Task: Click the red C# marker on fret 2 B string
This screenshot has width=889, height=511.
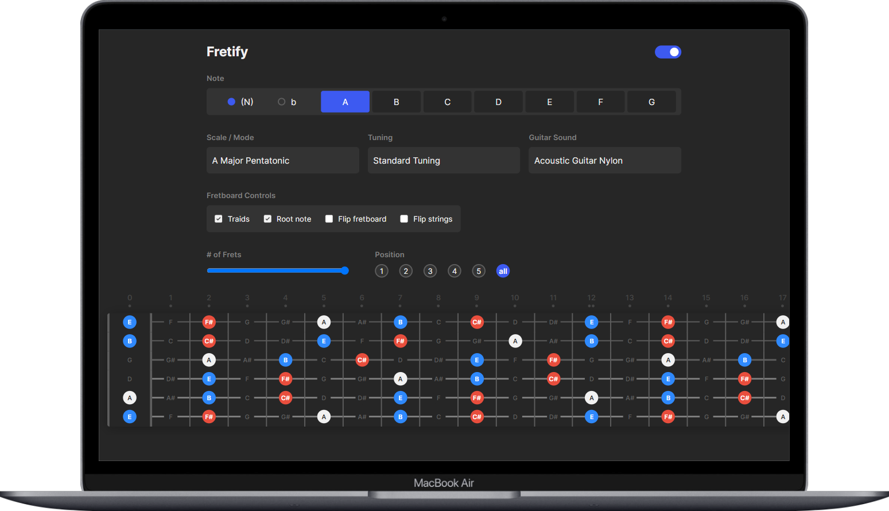Action: click(x=209, y=340)
